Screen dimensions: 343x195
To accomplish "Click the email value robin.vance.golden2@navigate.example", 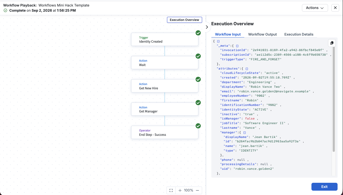I will point(274,92).
